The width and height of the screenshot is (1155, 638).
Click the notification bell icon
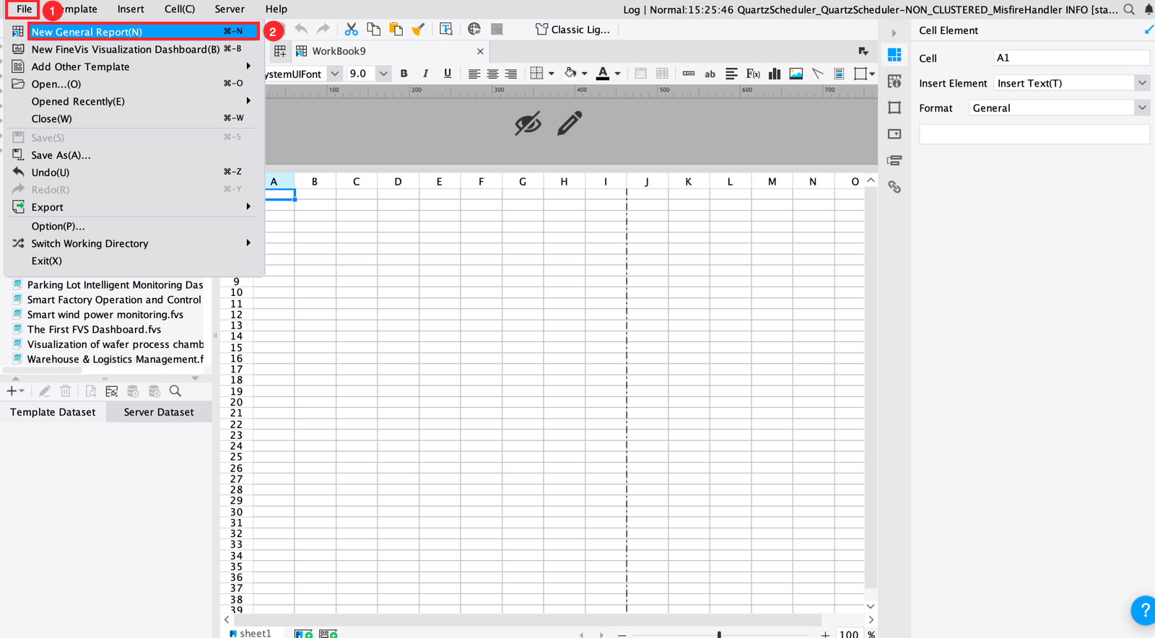1149,9
